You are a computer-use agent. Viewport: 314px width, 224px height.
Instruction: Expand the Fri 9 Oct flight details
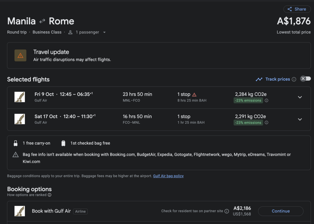300,97
